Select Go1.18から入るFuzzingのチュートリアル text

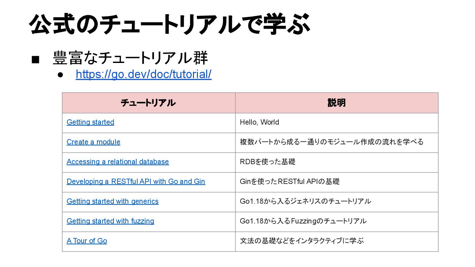[303, 221]
